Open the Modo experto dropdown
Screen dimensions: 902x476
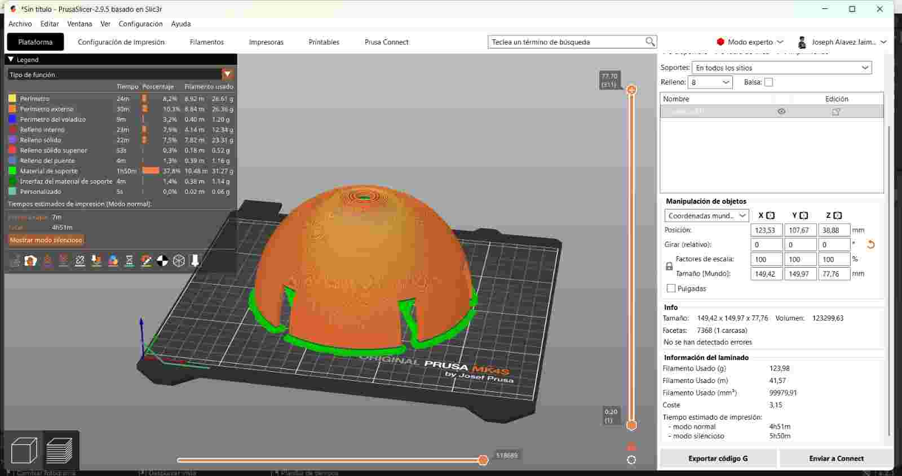click(x=750, y=42)
